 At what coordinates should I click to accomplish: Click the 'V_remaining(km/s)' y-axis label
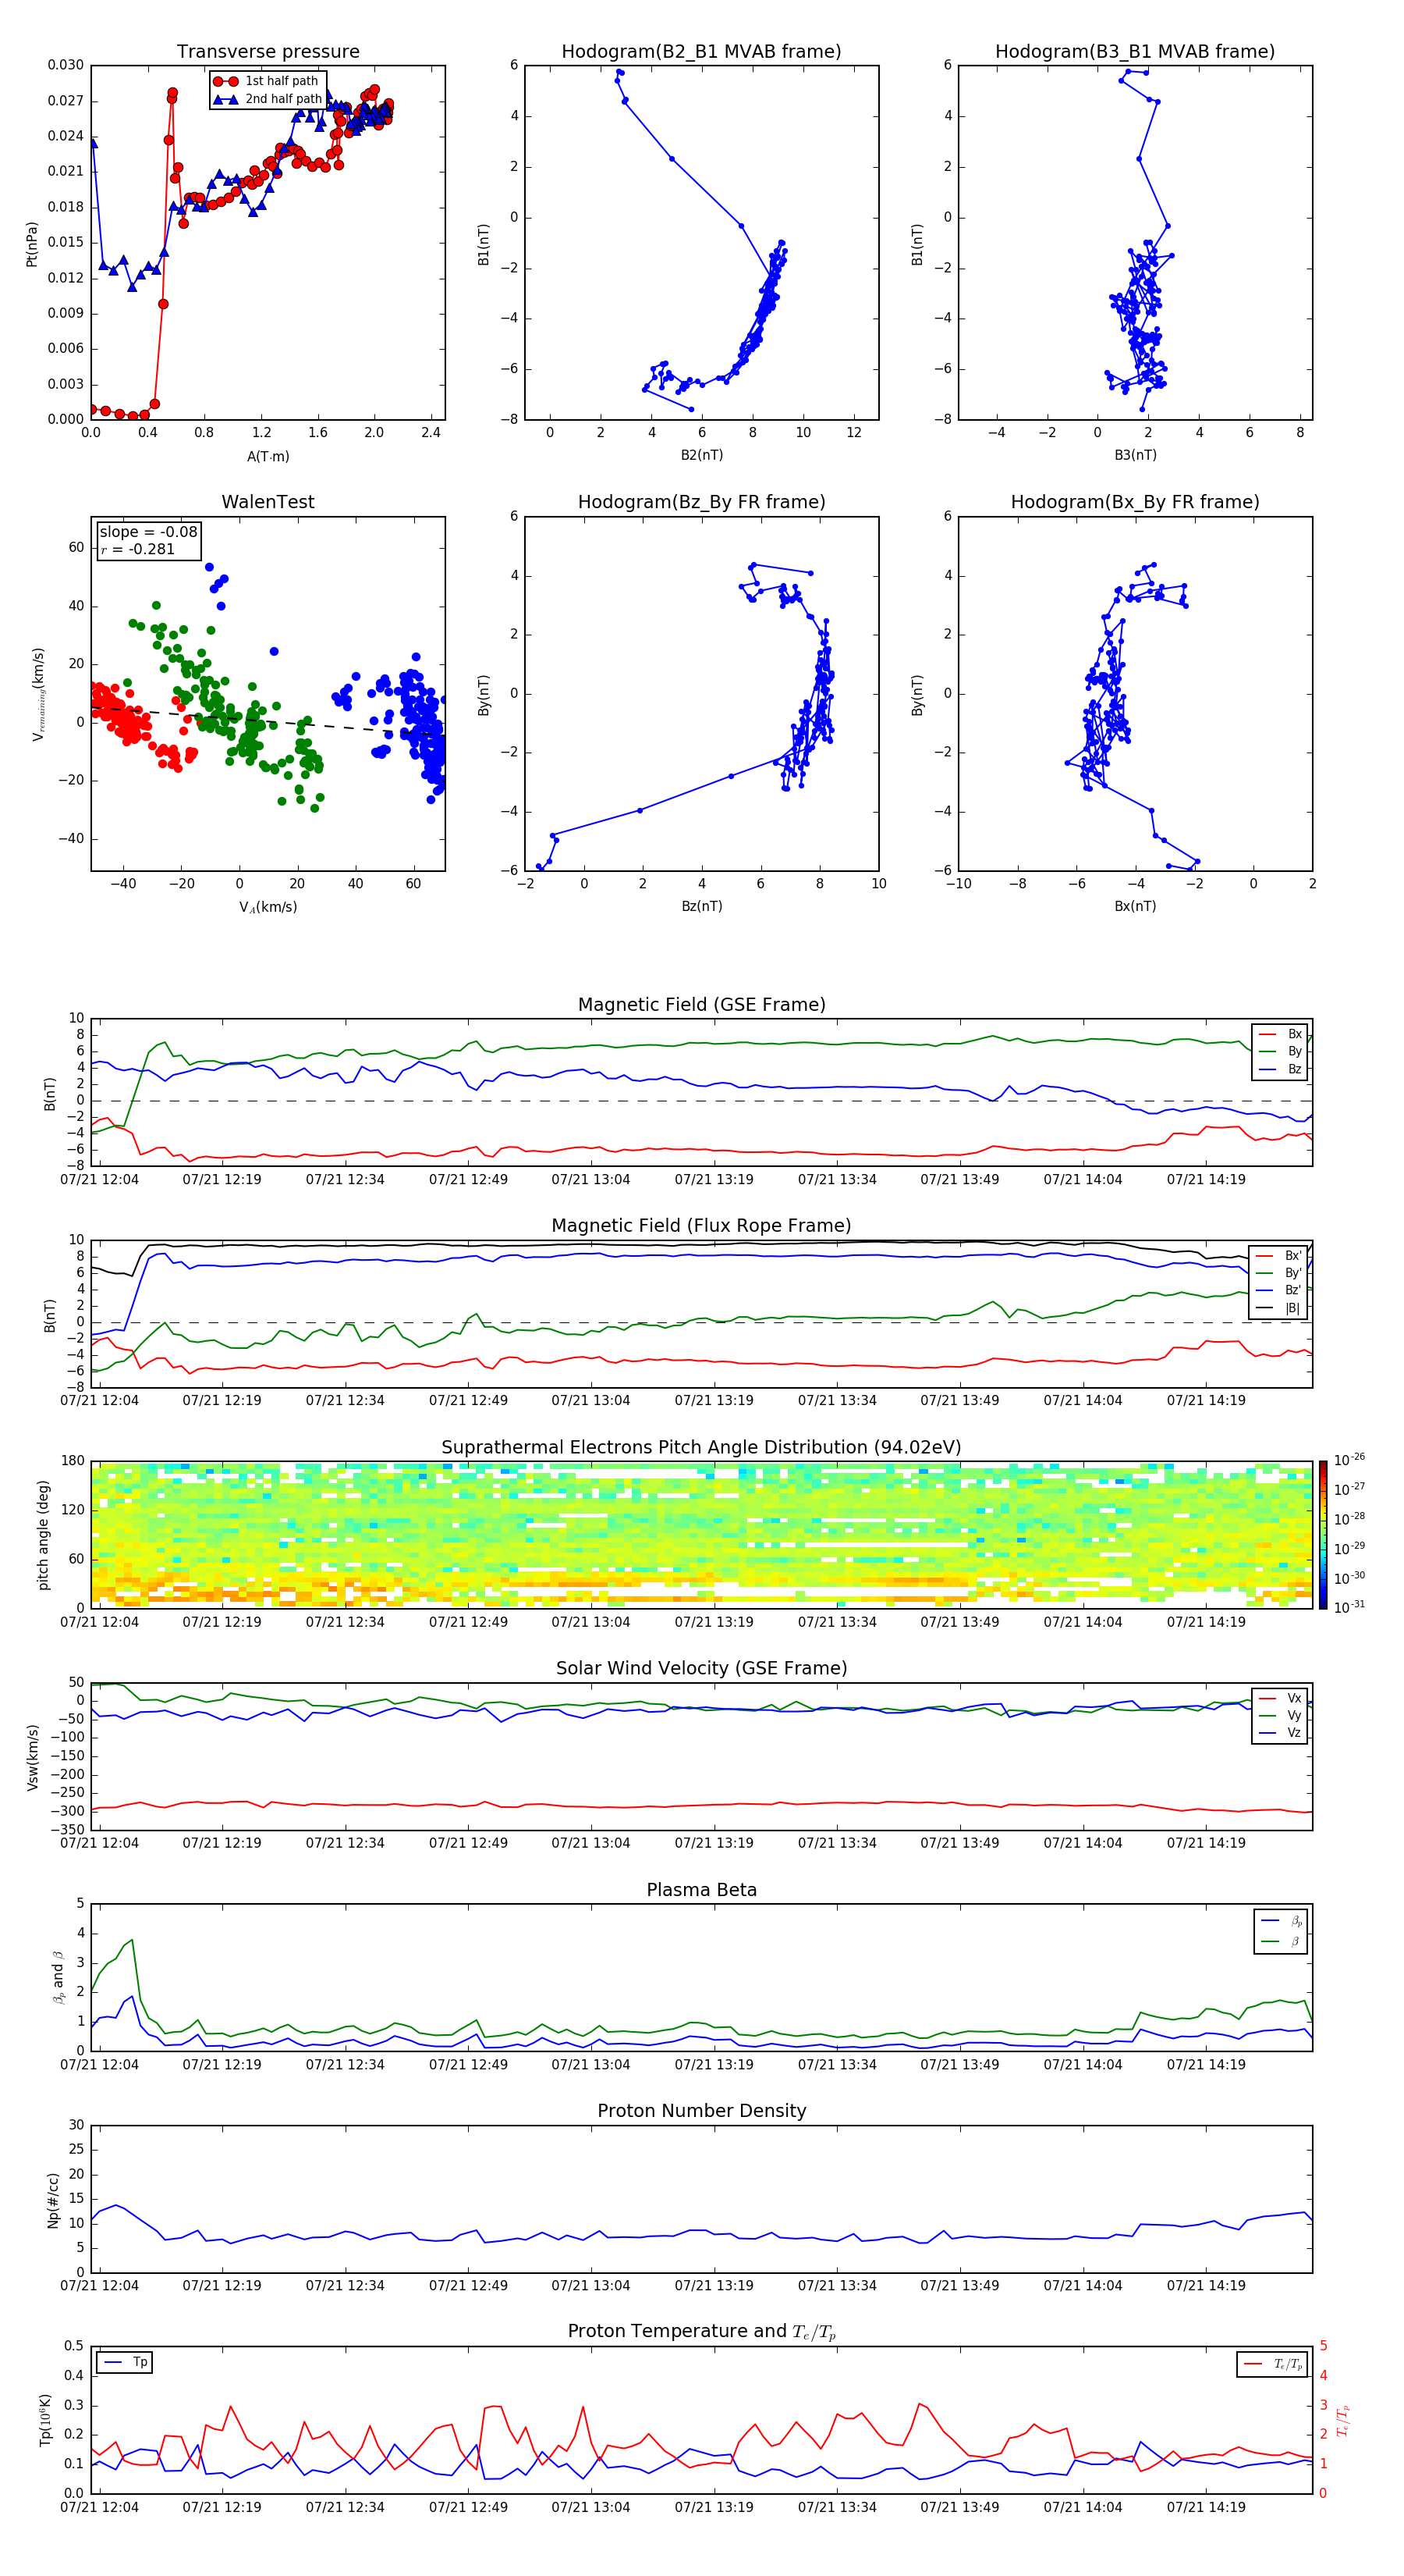(38, 694)
